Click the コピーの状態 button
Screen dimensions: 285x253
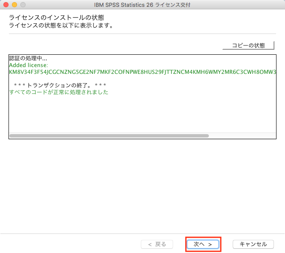point(248,45)
